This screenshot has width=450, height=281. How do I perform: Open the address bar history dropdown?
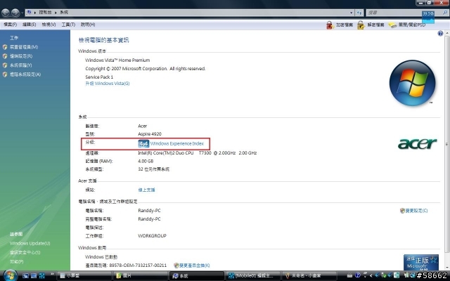point(352,13)
